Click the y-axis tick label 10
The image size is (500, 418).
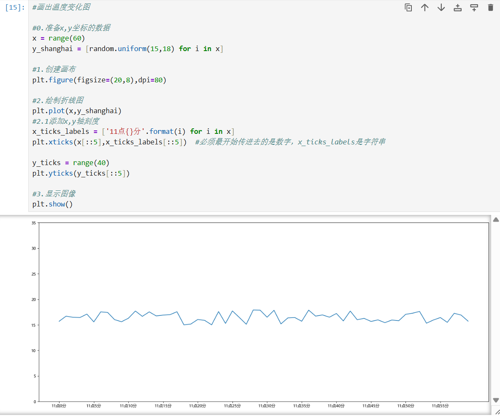tap(33, 351)
